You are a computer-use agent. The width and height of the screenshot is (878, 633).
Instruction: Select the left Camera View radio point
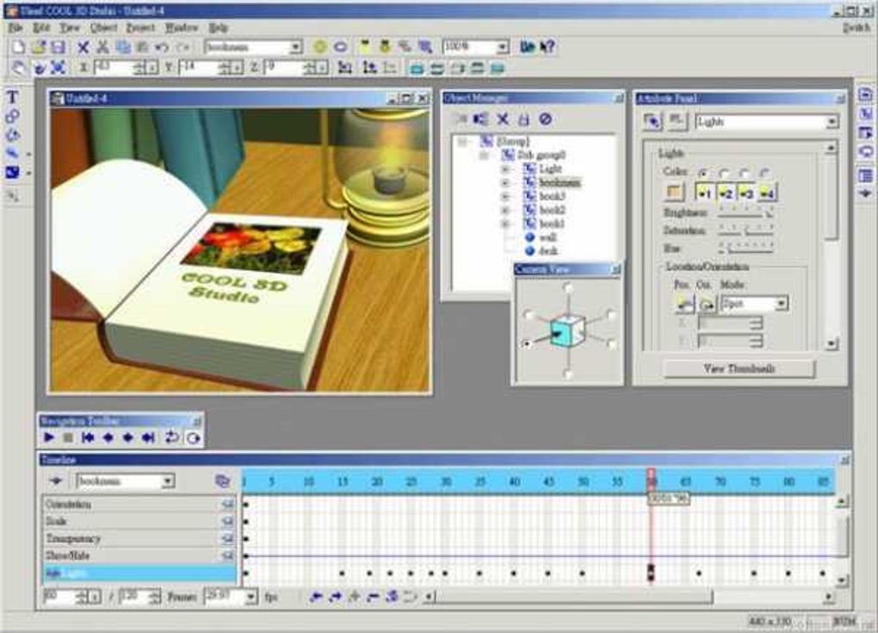click(526, 344)
